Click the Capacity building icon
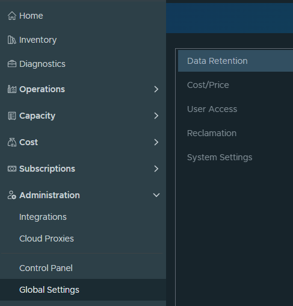 [12, 116]
